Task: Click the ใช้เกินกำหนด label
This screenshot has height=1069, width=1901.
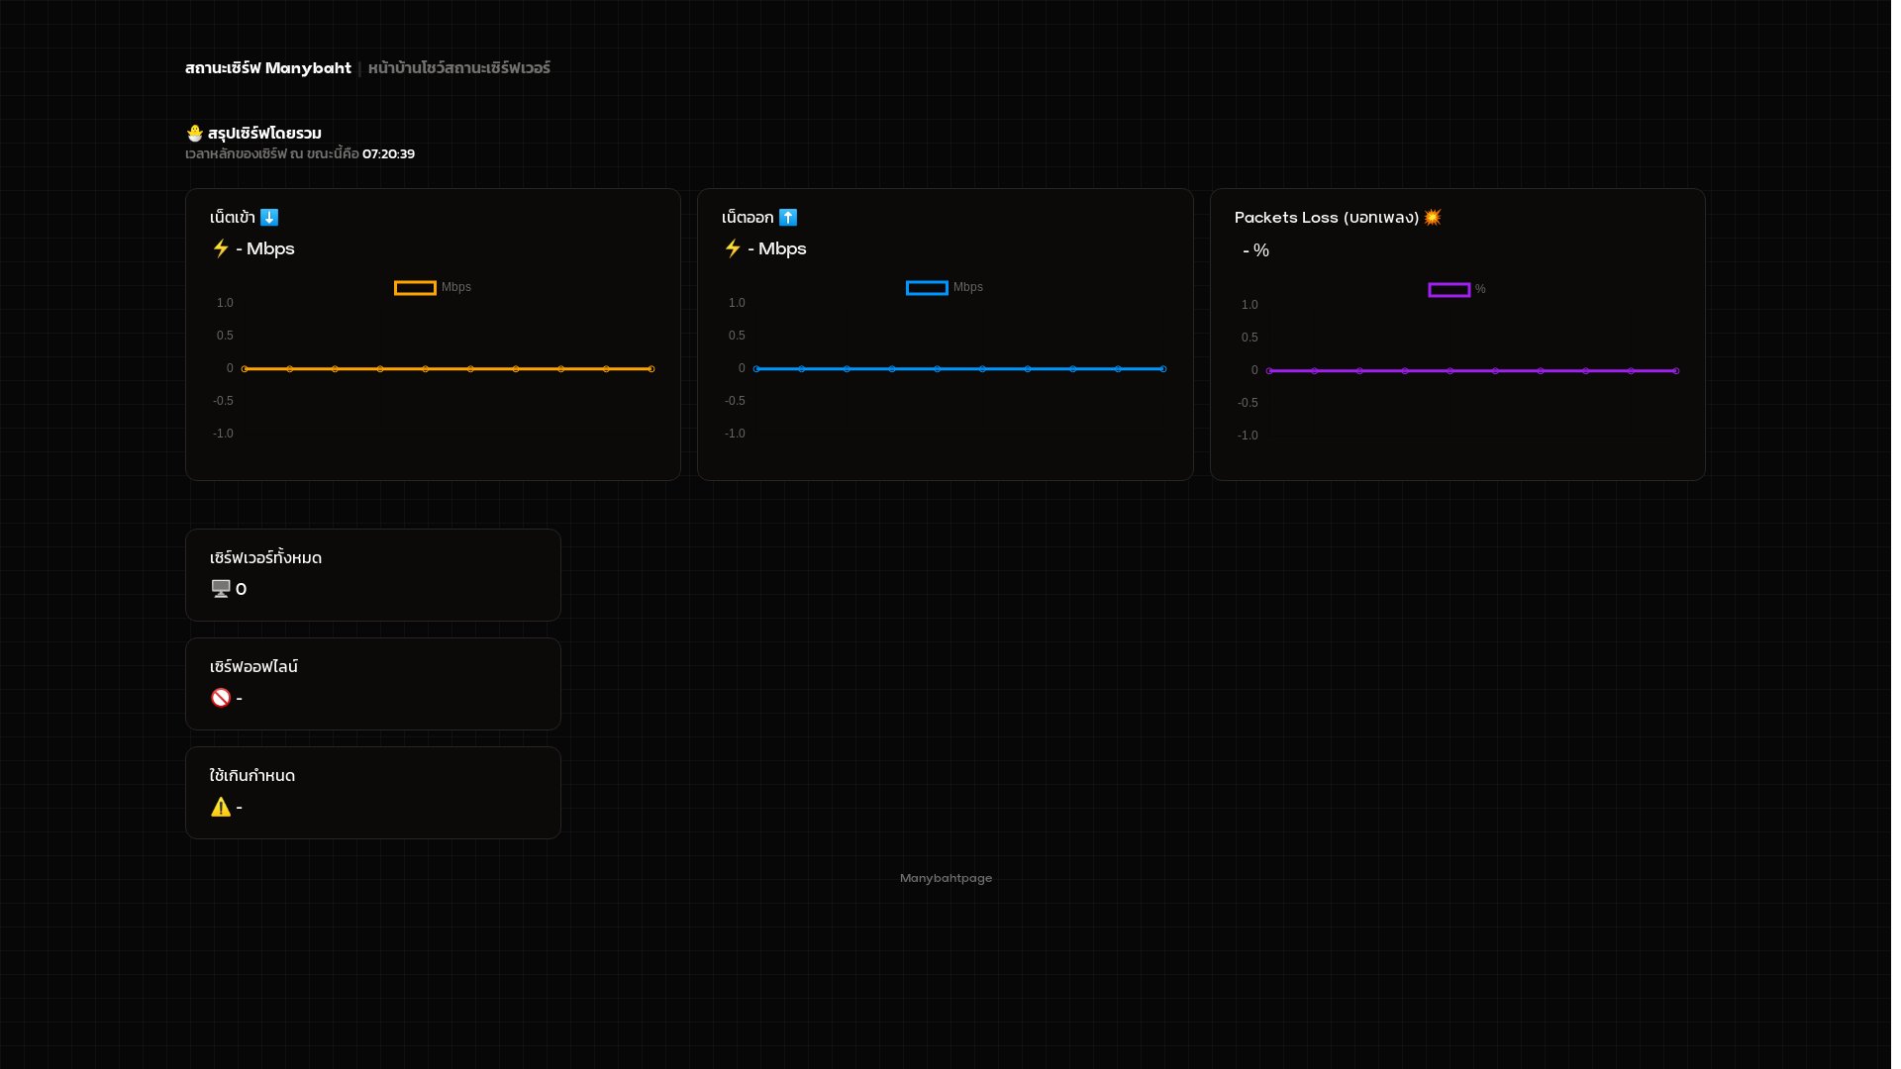Action: [x=252, y=775]
